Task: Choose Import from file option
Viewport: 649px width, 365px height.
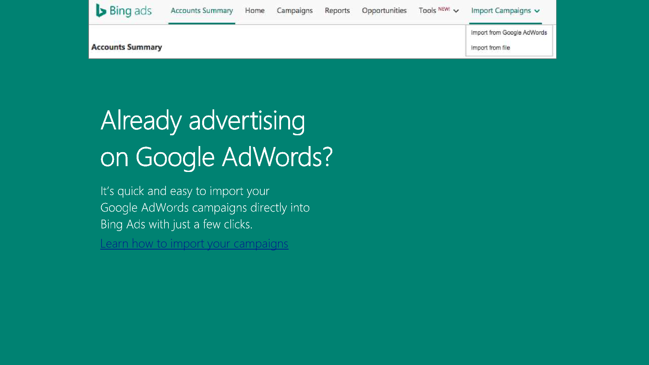Action: [x=490, y=48]
